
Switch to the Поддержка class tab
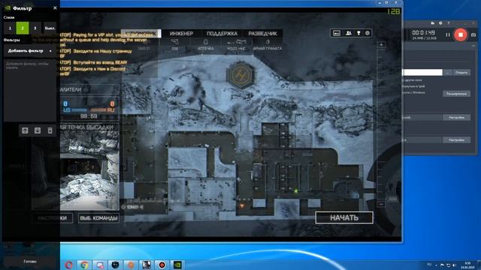click(x=222, y=33)
